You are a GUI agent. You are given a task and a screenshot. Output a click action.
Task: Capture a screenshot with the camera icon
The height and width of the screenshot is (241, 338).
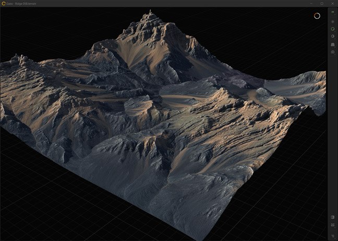(x=333, y=52)
